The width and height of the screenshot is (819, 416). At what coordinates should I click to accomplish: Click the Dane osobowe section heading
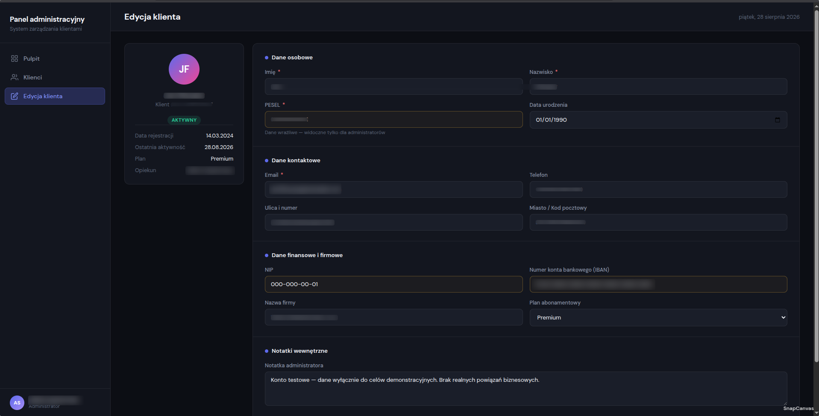tap(292, 58)
